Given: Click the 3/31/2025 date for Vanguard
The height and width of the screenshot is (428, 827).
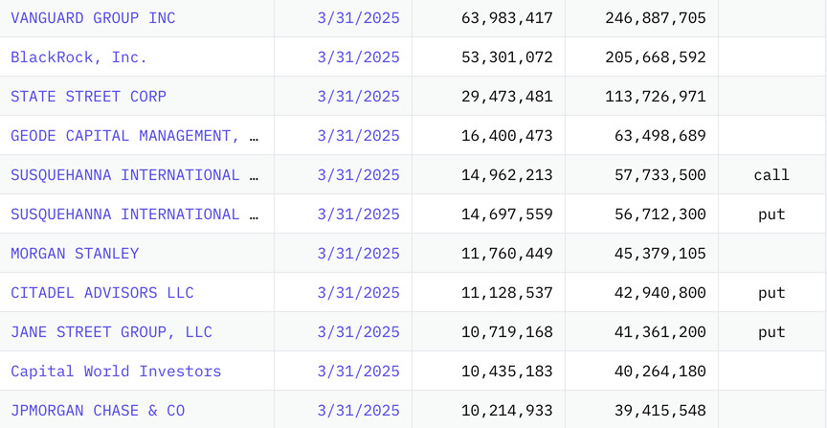Looking at the screenshot, I should (358, 18).
